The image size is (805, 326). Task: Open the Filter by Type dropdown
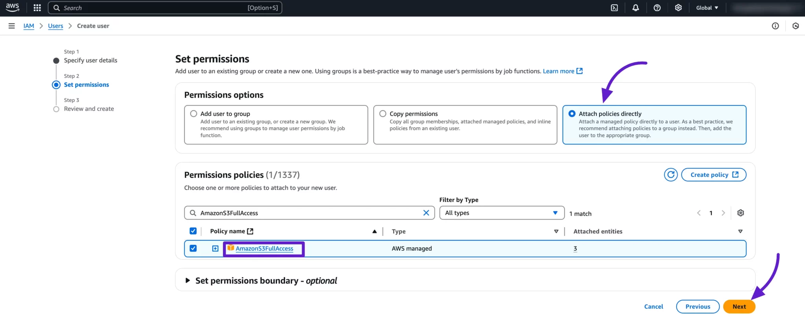(502, 213)
